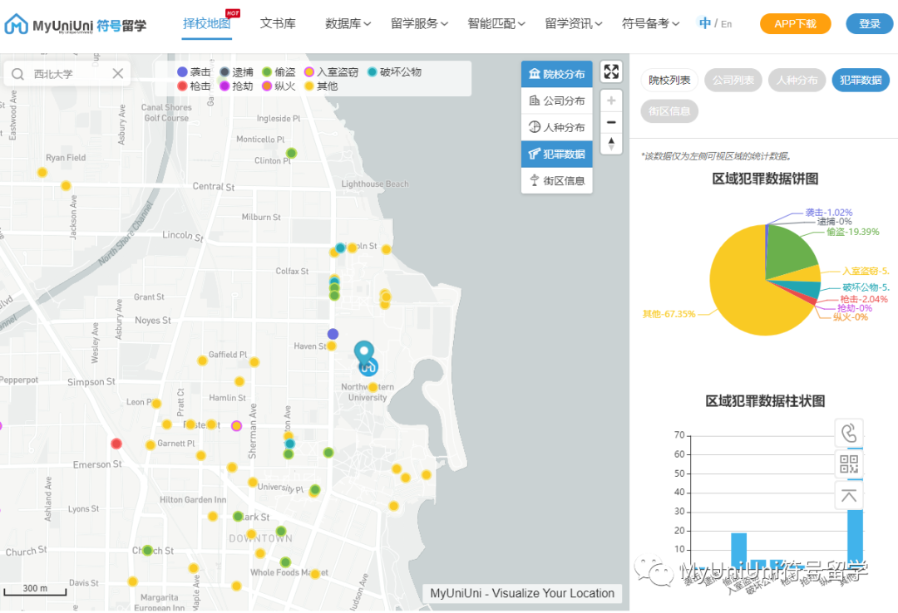Expand the 留学资讯 dropdown menu
The width and height of the screenshot is (898, 613).
(x=573, y=24)
